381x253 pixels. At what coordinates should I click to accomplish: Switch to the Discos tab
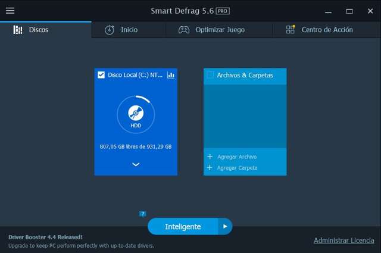46,30
